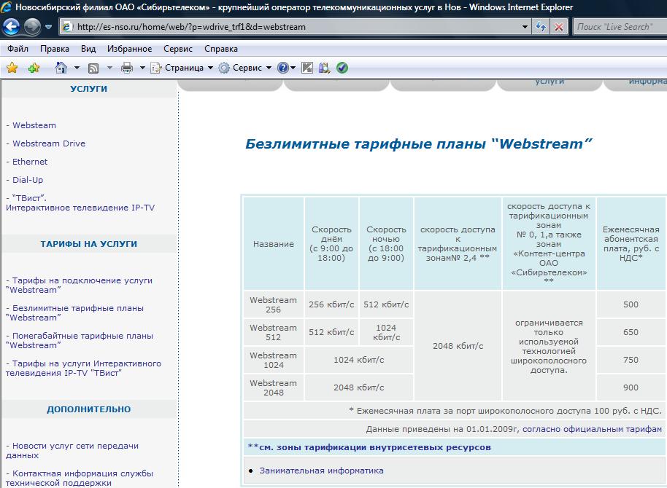
Task: Expand the Print dropdown arrow
Action: (x=142, y=68)
